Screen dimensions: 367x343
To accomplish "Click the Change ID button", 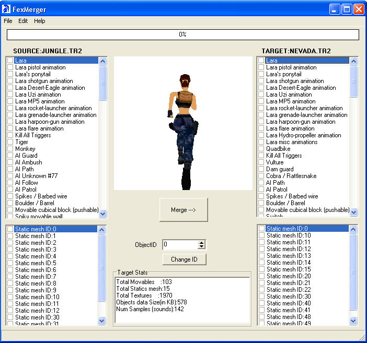I will point(184,259).
